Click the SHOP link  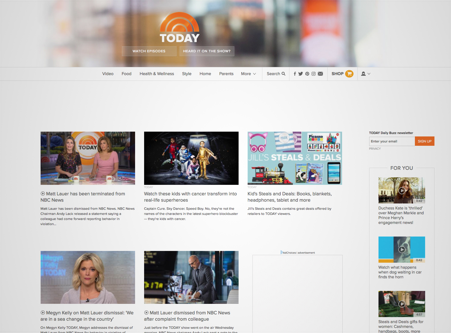(338, 74)
